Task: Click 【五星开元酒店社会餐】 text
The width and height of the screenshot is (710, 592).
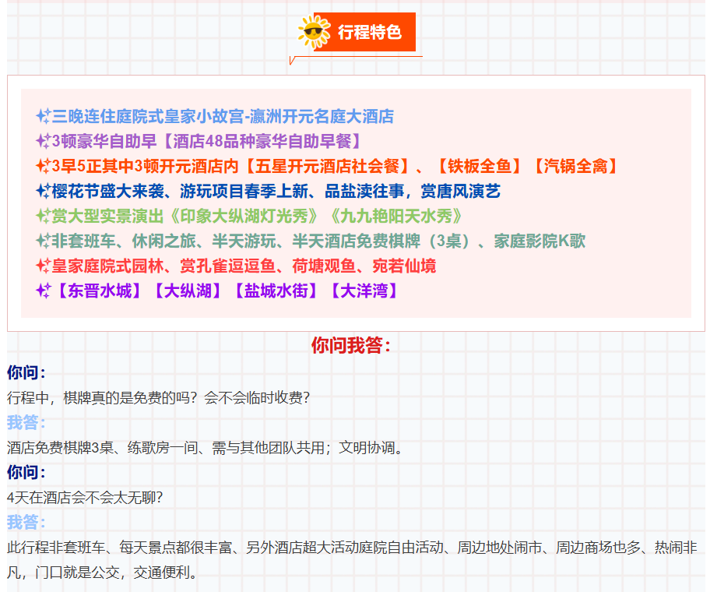Action: pyautogui.click(x=327, y=166)
